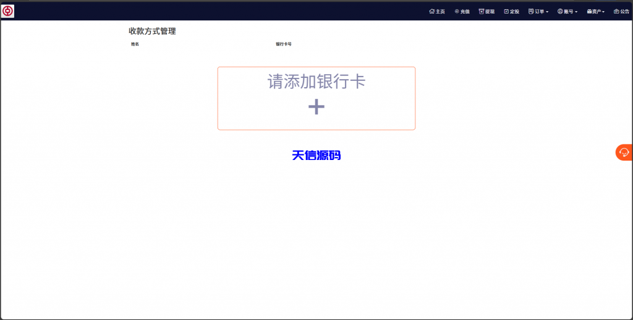This screenshot has width=633, height=320.
Task: Click the house icon beside 主页
Action: click(x=431, y=11)
